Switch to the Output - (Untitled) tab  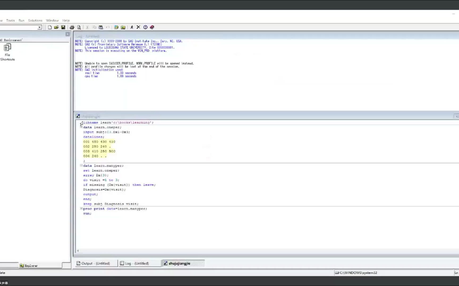[96, 263]
